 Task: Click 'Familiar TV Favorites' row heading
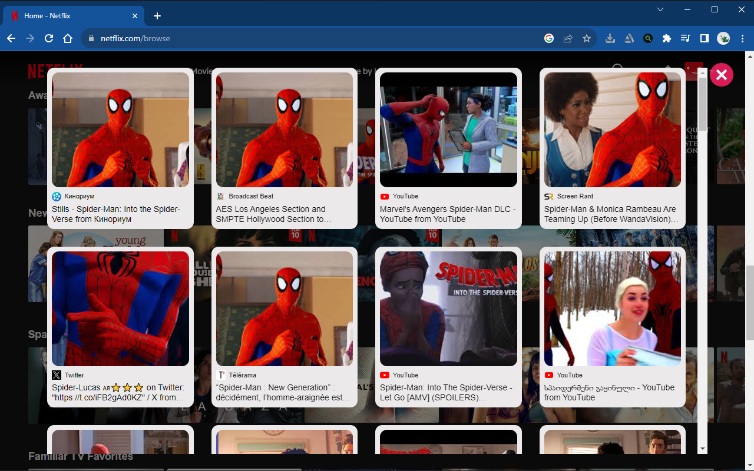81,456
